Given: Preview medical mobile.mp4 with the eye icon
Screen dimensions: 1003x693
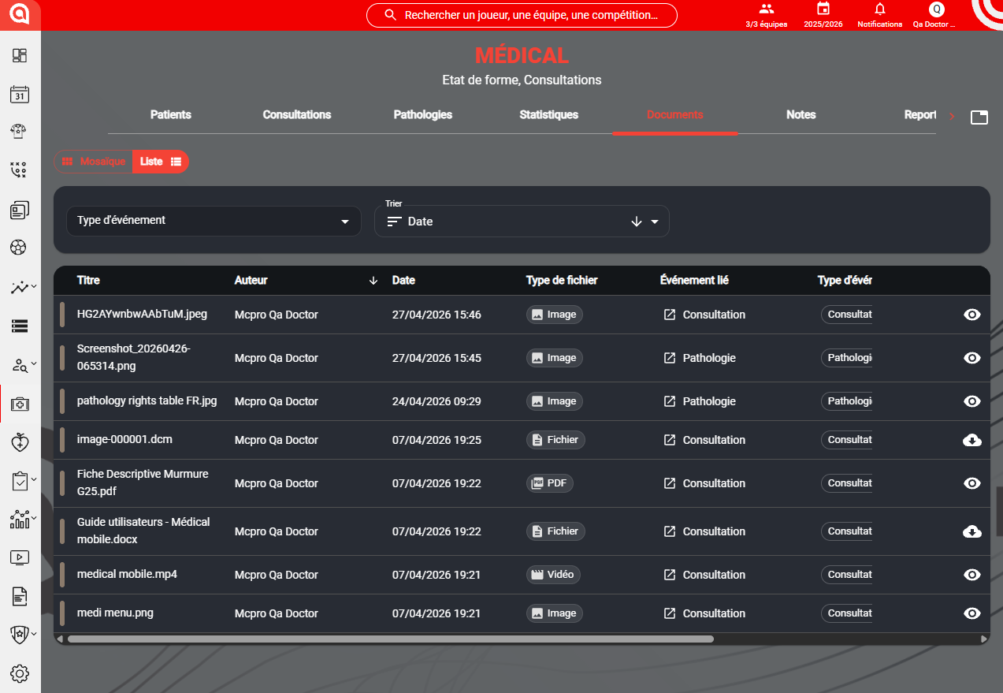Looking at the screenshot, I should point(972,575).
